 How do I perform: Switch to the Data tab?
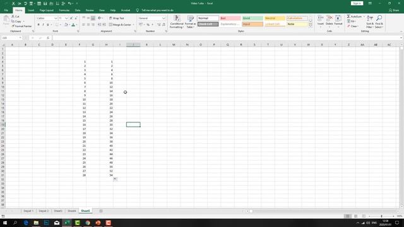[78, 10]
